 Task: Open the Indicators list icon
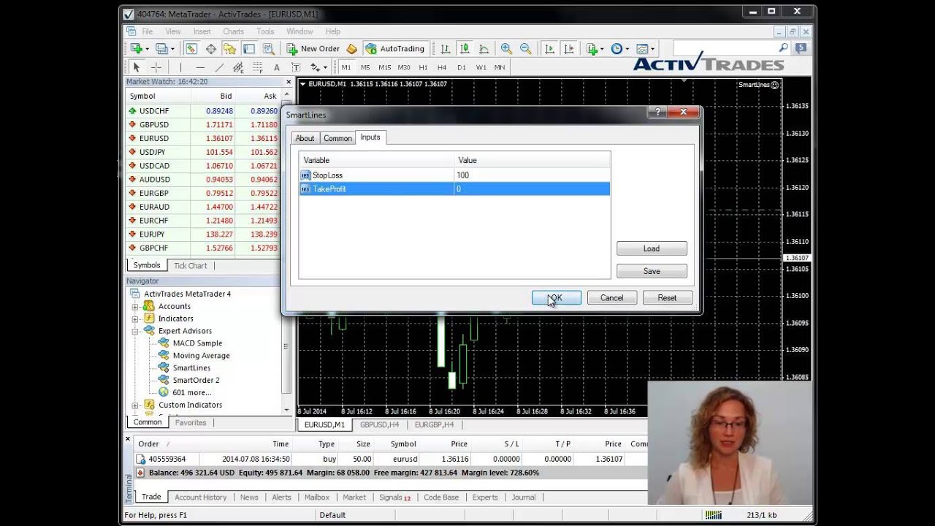coord(592,48)
